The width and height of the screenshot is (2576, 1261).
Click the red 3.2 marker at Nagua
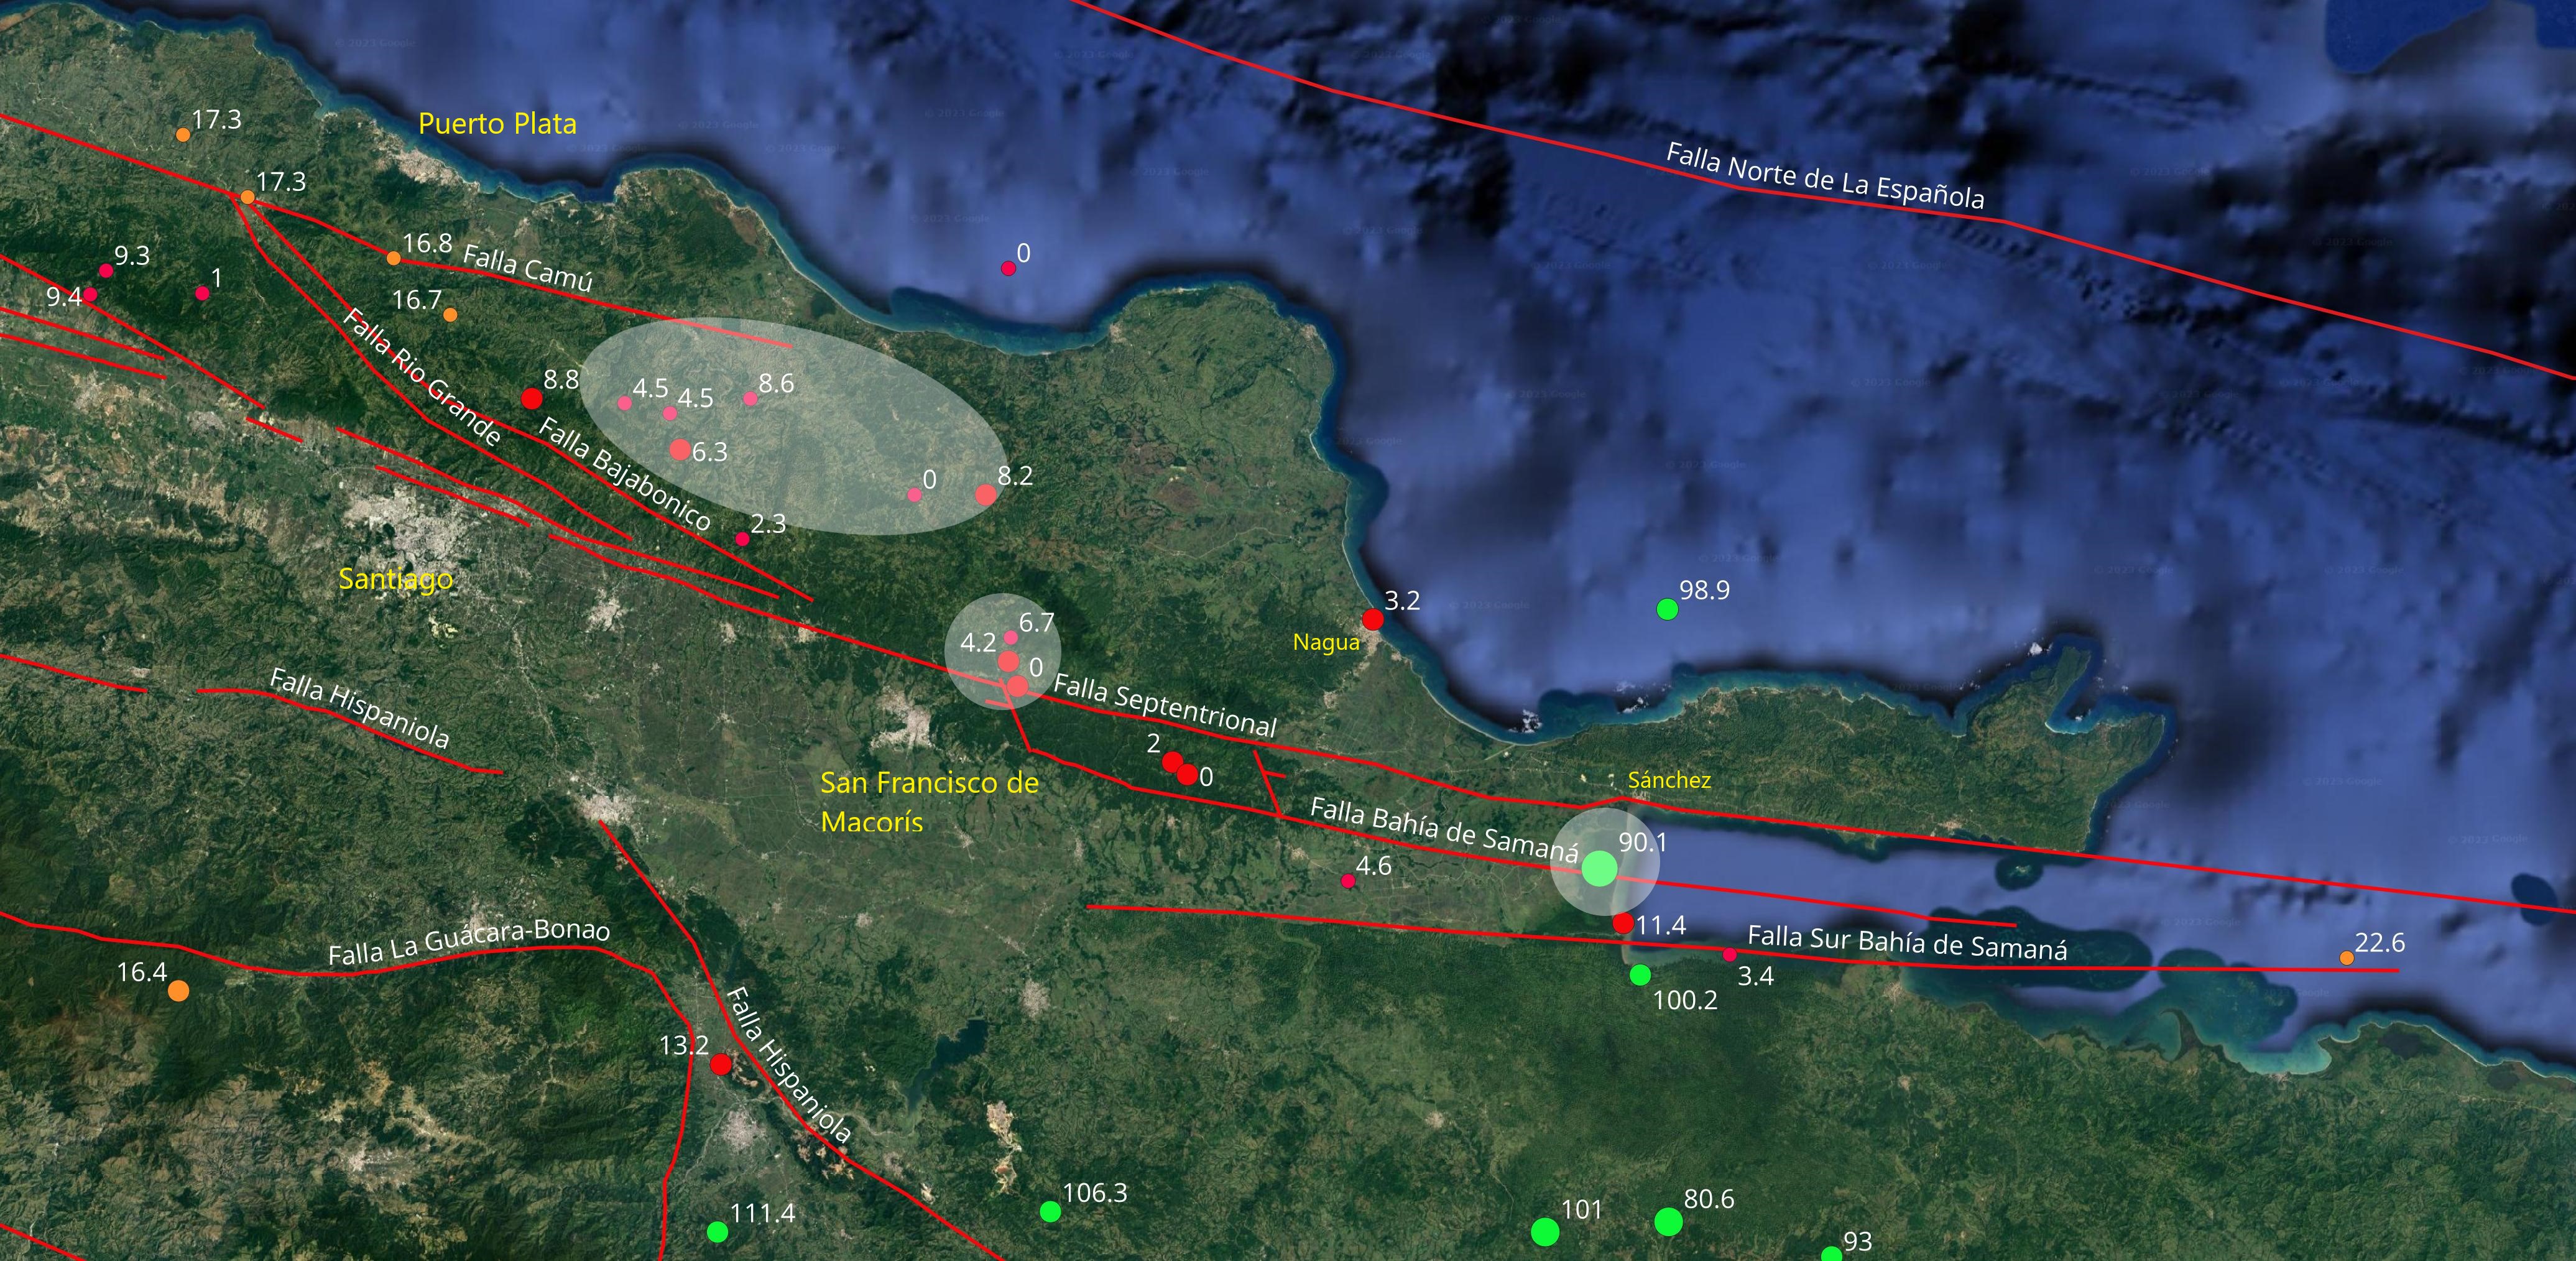tap(1373, 620)
